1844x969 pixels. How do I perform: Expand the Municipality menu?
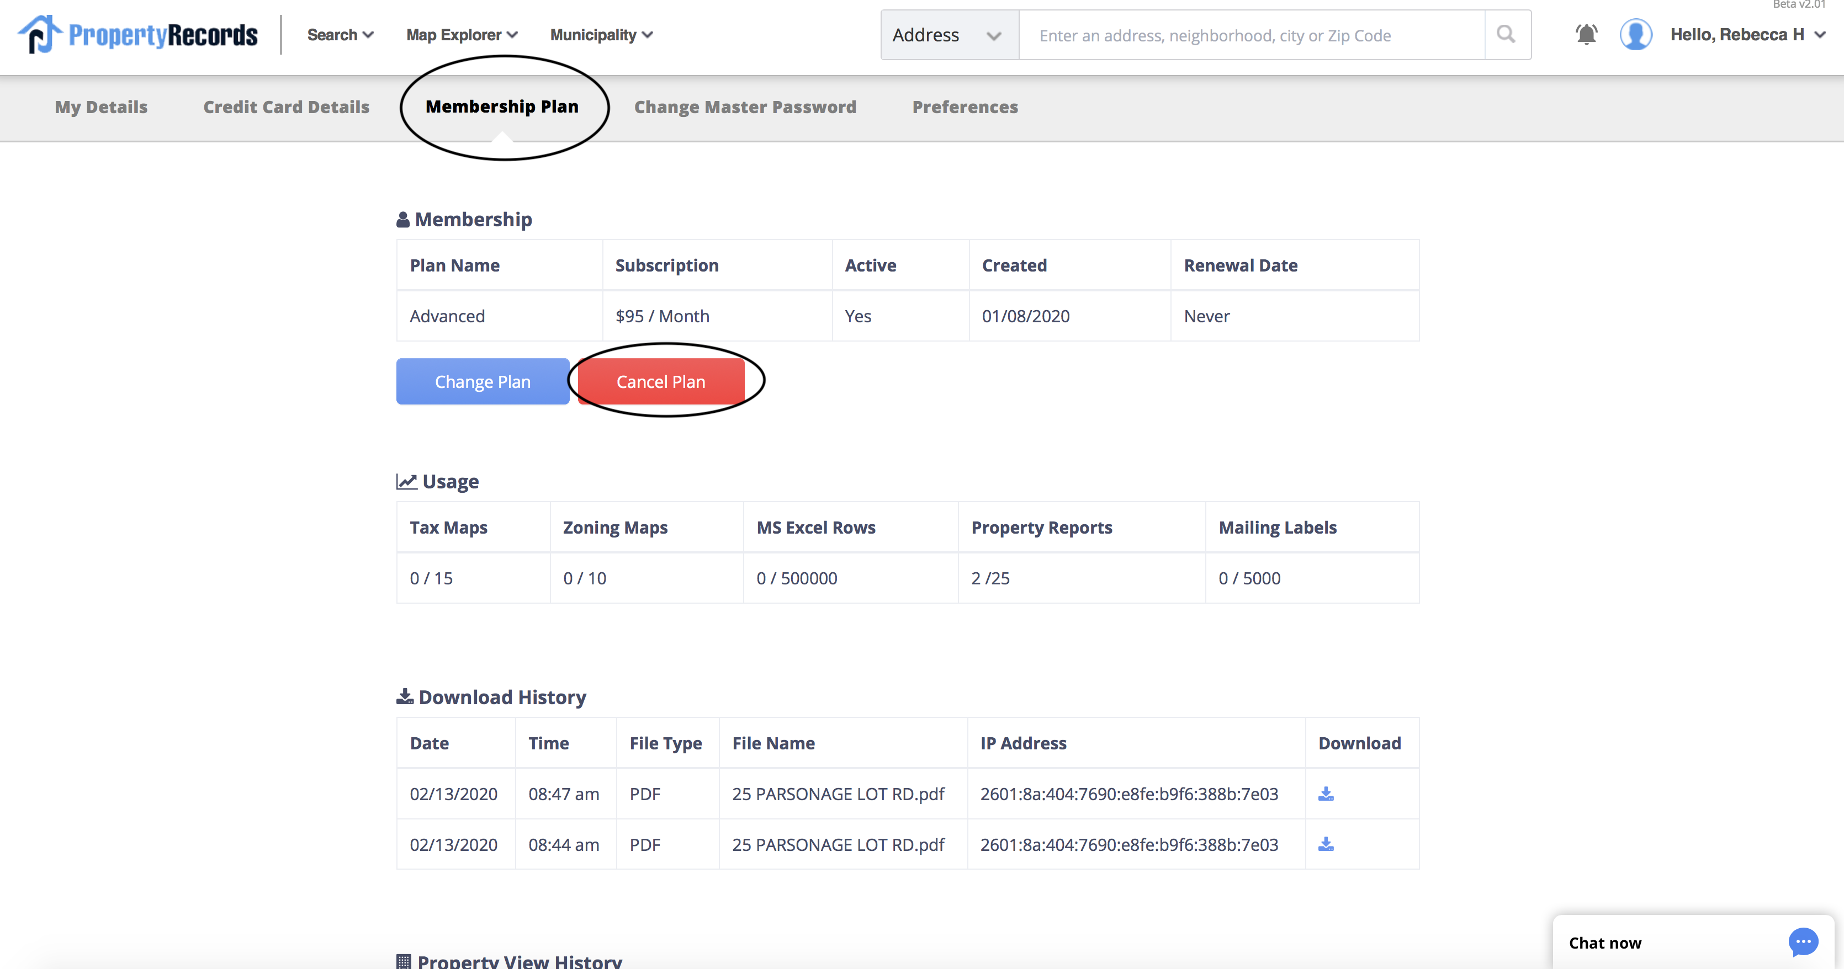pyautogui.click(x=601, y=35)
